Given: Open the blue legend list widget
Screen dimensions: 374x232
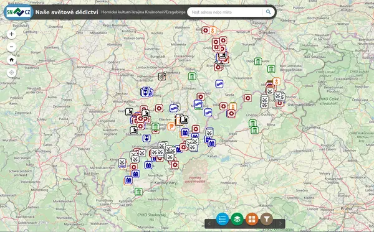Looking at the screenshot, I should pyautogui.click(x=223, y=219).
